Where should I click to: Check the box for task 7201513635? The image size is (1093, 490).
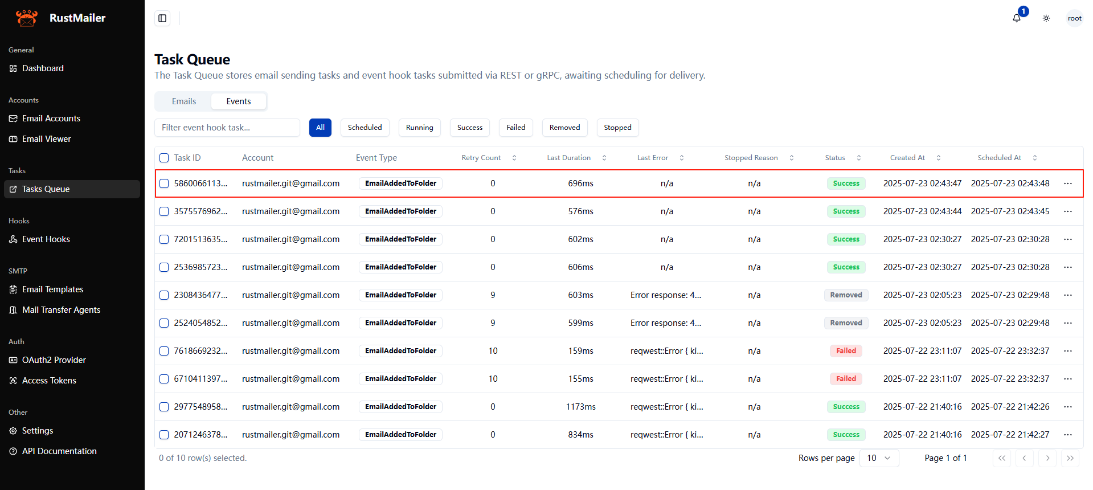(x=164, y=239)
